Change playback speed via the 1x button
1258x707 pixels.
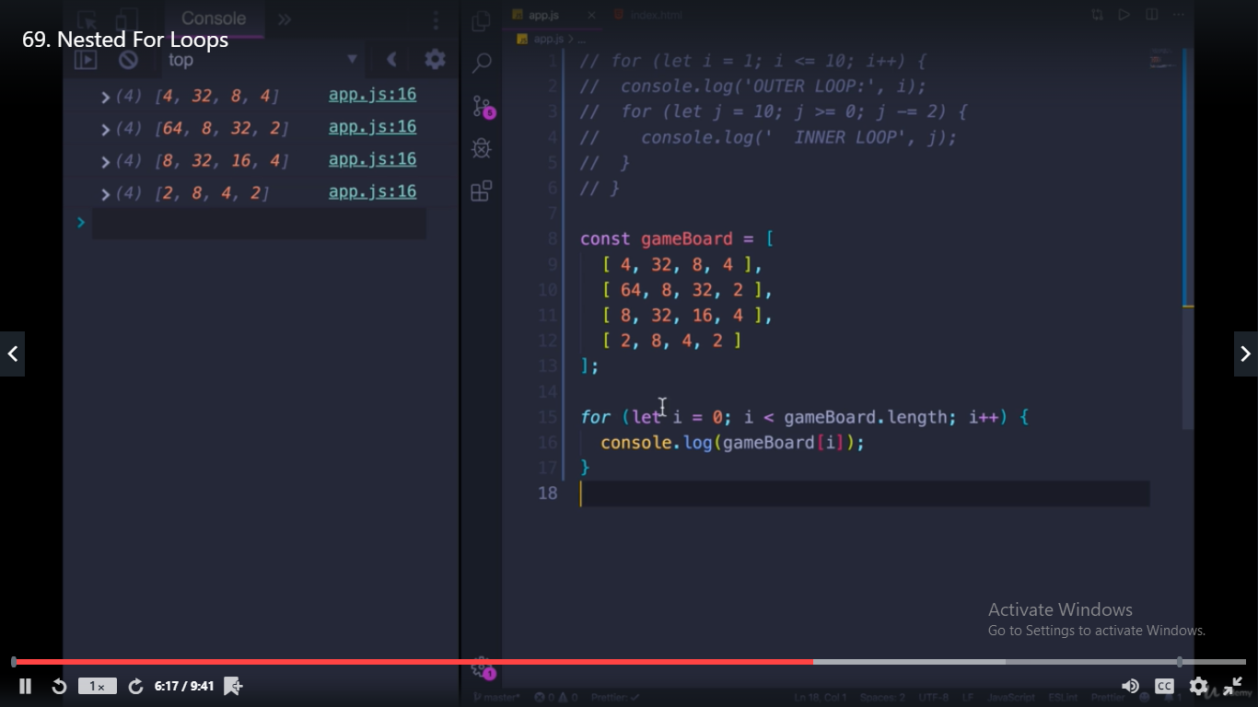pos(97,686)
